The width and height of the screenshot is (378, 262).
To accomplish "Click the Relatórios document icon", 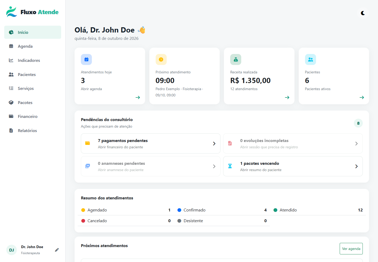I will [x=11, y=130].
